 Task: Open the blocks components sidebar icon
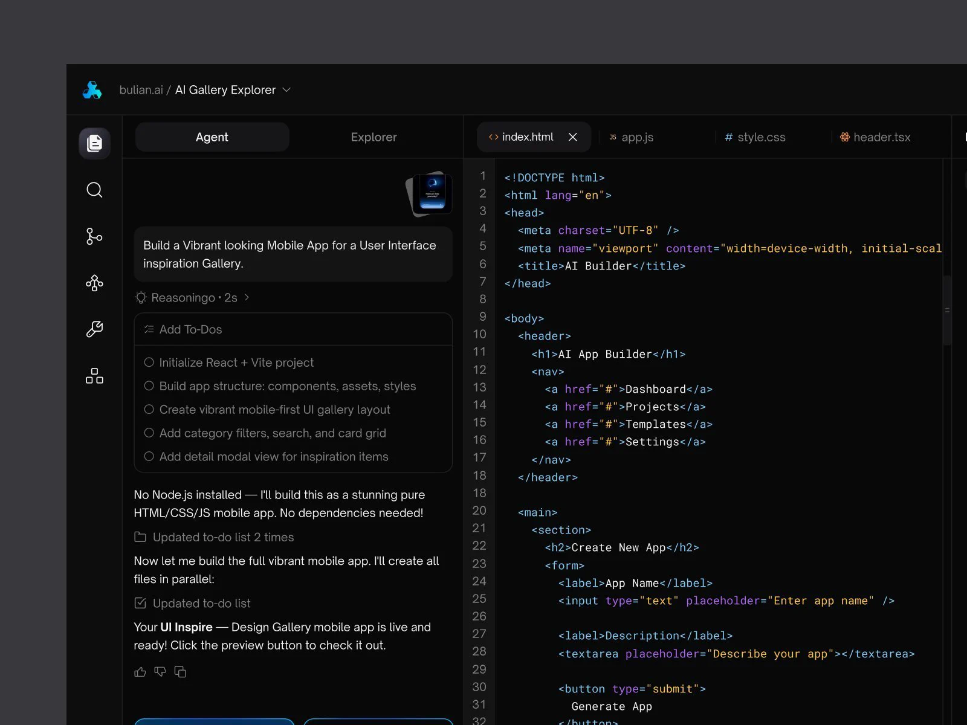click(94, 376)
